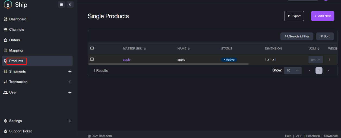The image size is (341, 138).
Task: Click the STATUS column header
Action: point(227,49)
